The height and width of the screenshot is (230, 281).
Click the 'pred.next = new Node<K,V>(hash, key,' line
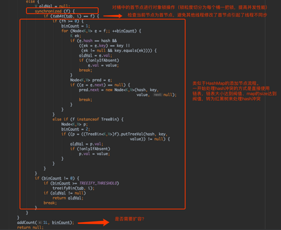pyautogui.click(x=119, y=90)
